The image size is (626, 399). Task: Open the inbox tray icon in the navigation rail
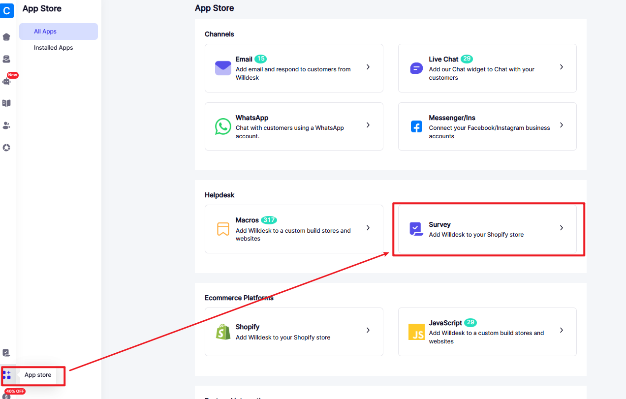pyautogui.click(x=6, y=59)
